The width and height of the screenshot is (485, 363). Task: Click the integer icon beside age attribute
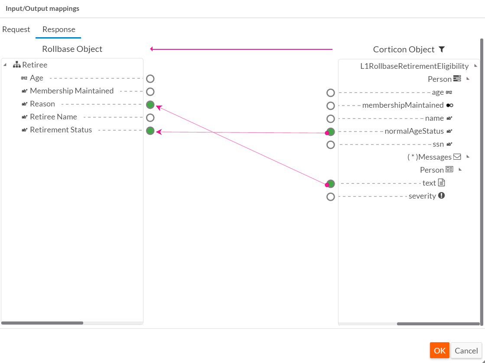click(x=449, y=92)
